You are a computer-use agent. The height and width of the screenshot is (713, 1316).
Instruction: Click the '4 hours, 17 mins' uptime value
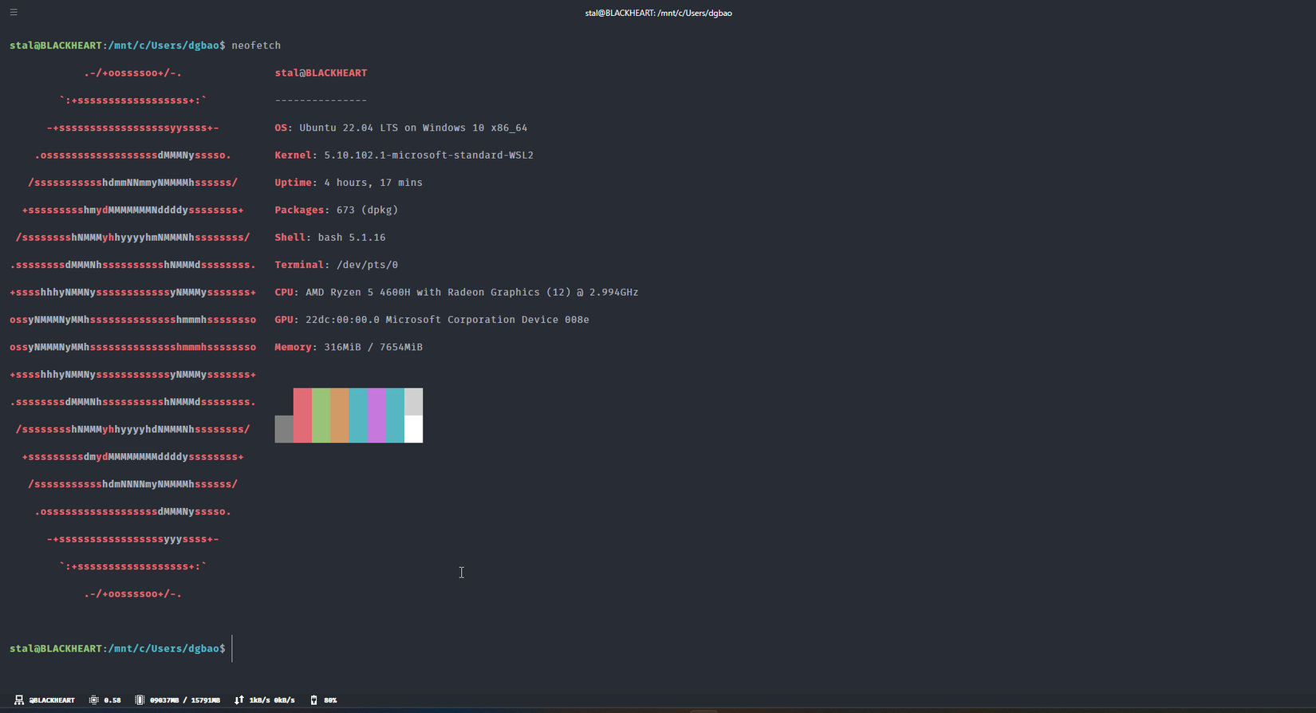coord(373,183)
